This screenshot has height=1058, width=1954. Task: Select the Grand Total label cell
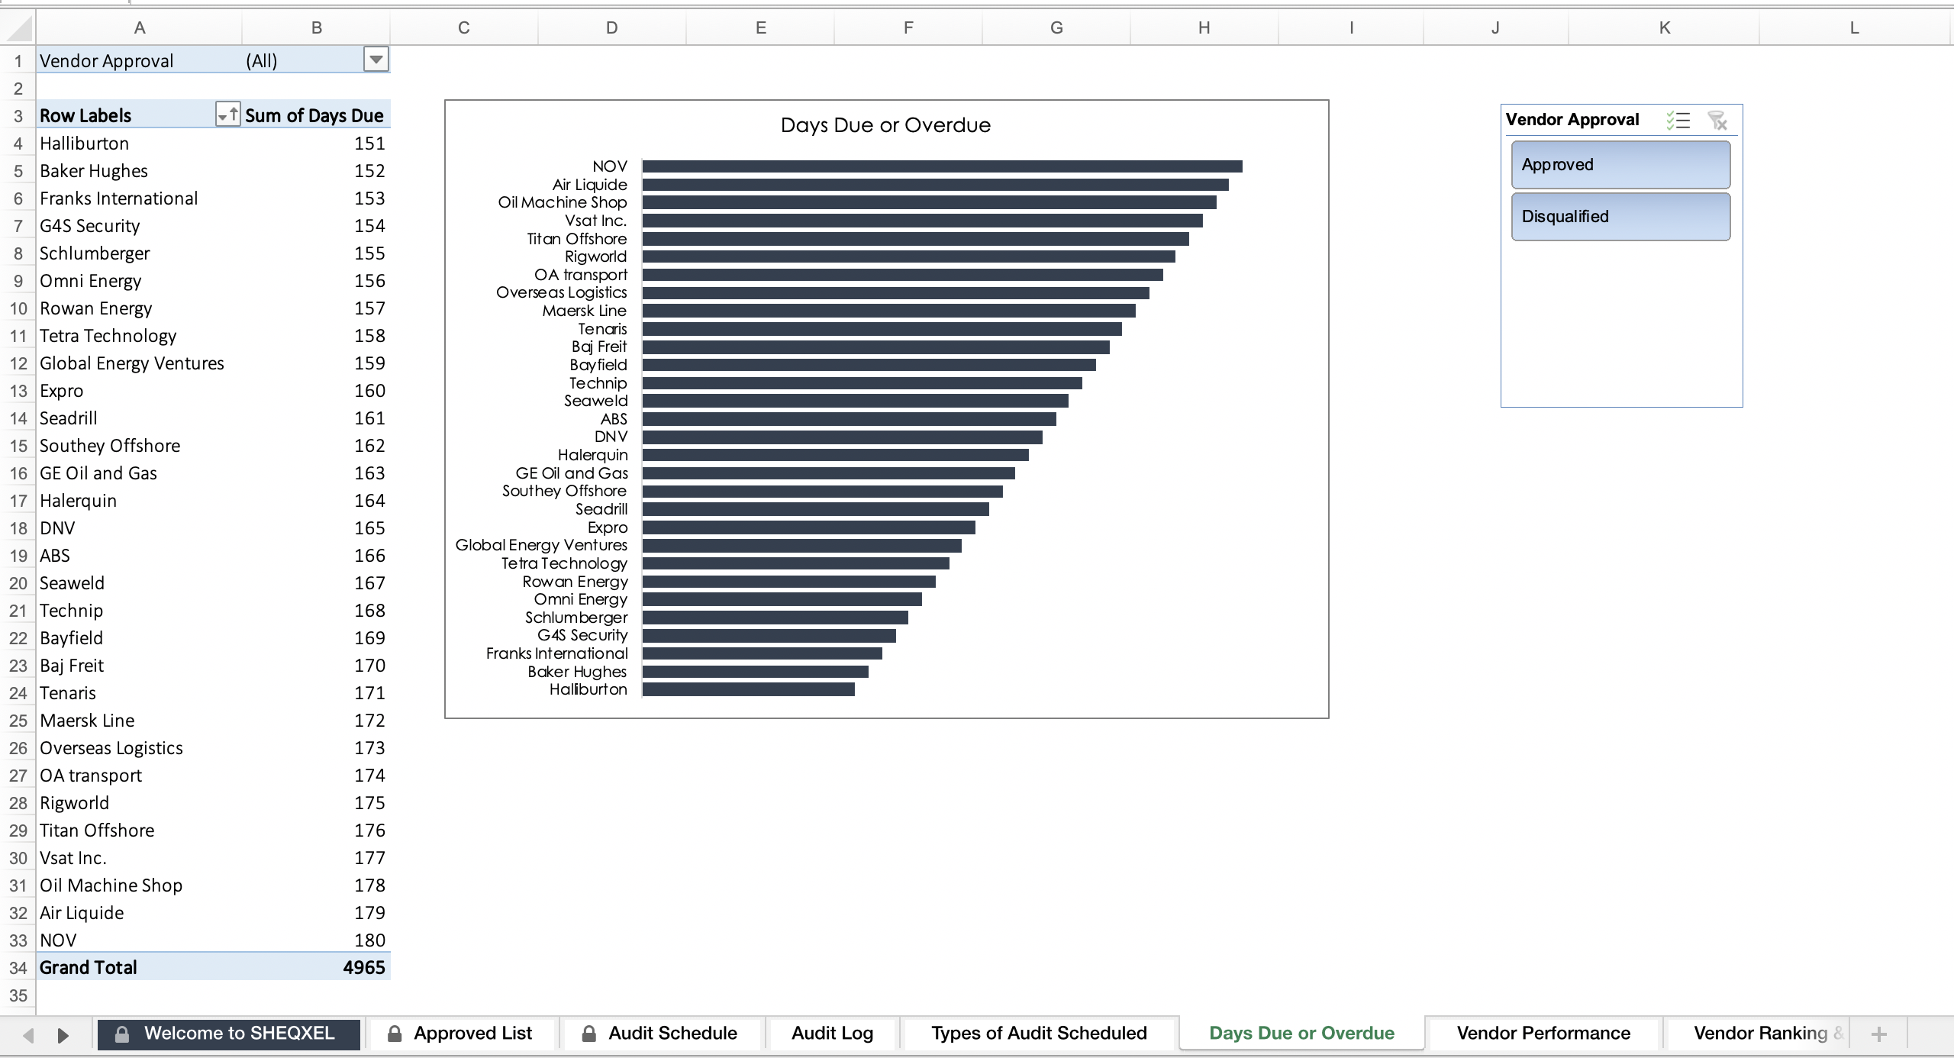point(139,968)
